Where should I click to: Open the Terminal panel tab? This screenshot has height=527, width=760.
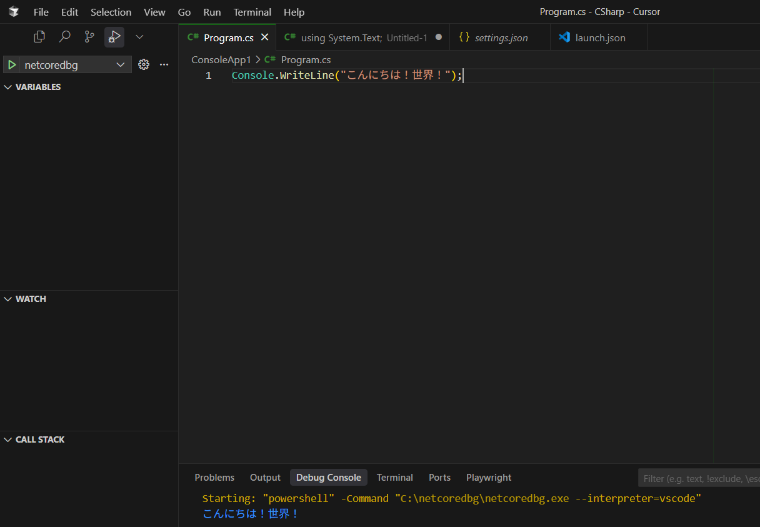(394, 478)
